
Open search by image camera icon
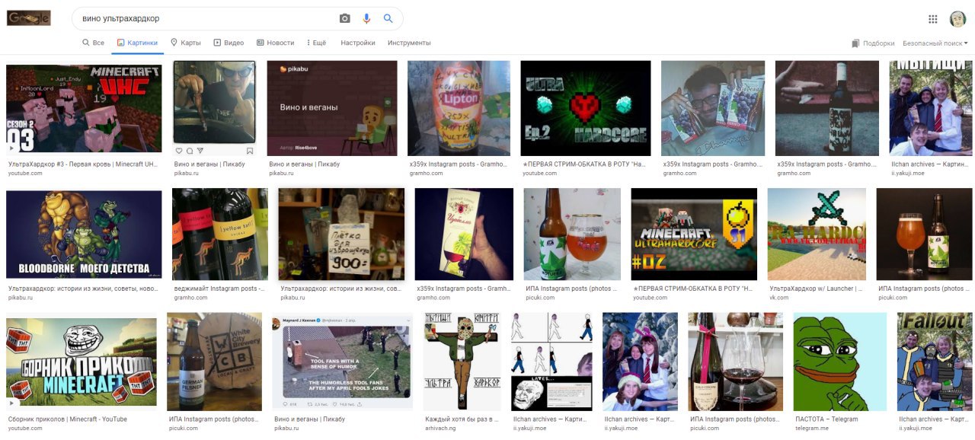coord(345,18)
